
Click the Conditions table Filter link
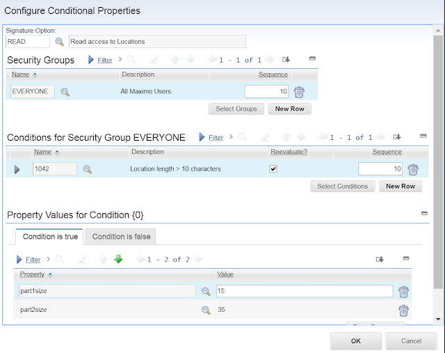click(216, 138)
